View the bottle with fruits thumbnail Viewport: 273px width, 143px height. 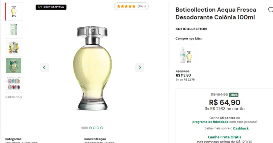tap(14, 47)
